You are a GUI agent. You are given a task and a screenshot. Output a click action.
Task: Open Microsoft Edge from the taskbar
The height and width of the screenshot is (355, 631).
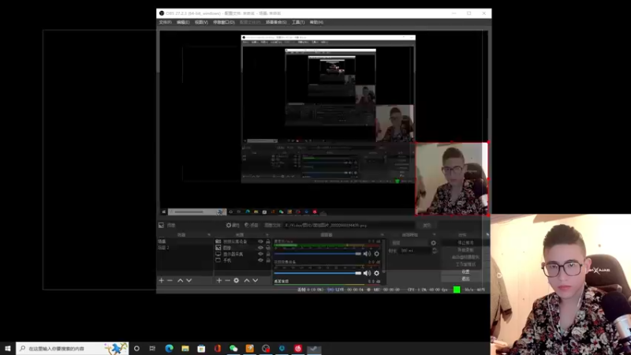169,349
